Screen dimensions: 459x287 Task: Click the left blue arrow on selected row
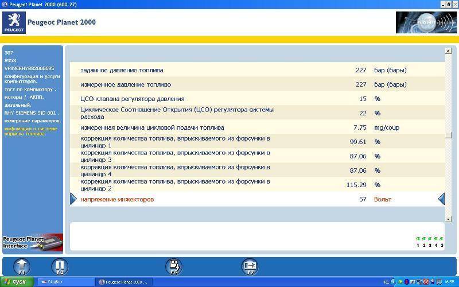73,199
